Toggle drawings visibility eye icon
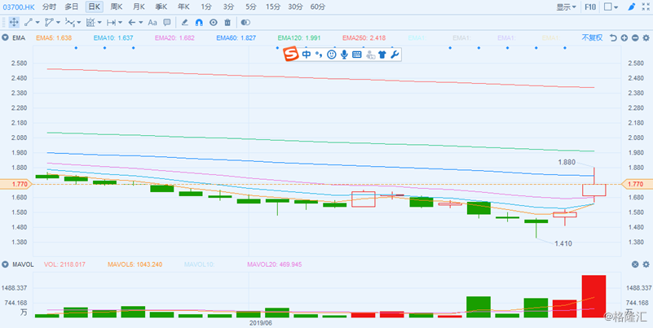The height and width of the screenshot is (328, 653). click(214, 22)
